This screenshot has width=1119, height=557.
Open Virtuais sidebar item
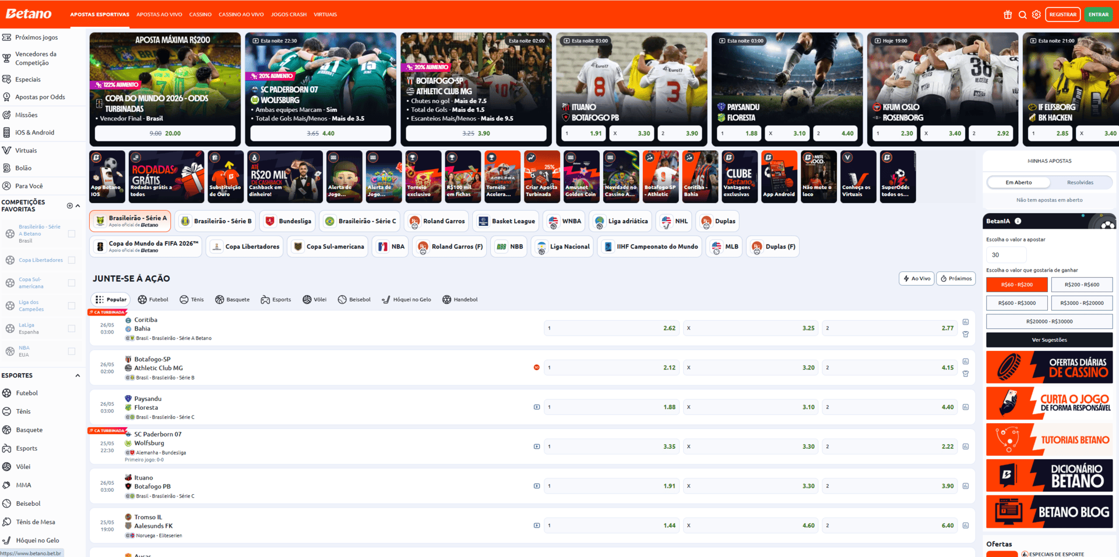pos(26,151)
